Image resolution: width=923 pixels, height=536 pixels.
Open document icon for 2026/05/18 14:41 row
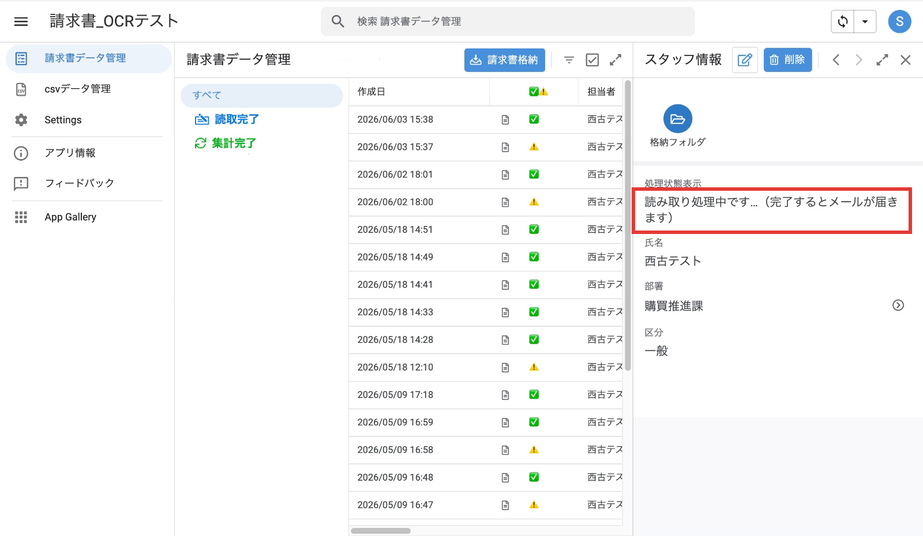pyautogui.click(x=505, y=285)
